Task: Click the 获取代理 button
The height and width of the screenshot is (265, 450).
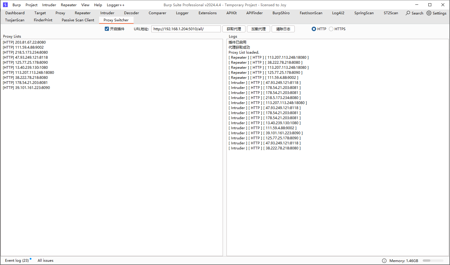Action: (x=234, y=29)
